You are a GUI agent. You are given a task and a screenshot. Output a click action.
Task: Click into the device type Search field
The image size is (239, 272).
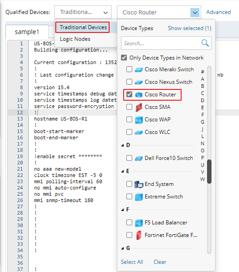(x=162, y=43)
